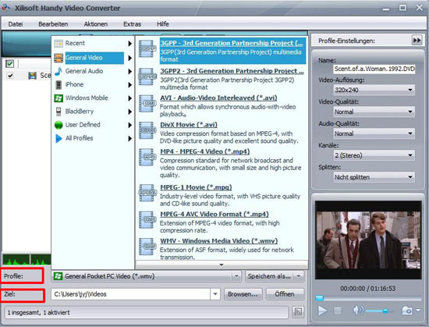Expand the Kanäle 2 (Stereo) dropdown

(374, 155)
